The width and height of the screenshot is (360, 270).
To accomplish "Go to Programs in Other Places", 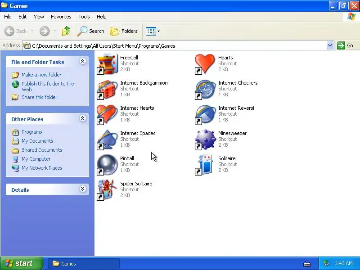I will (x=31, y=132).
